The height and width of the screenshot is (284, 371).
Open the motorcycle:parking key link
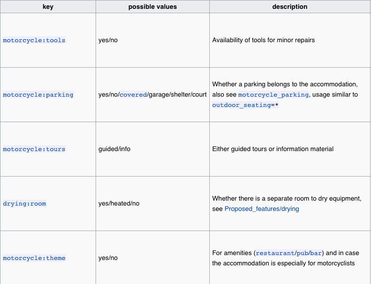coord(38,95)
